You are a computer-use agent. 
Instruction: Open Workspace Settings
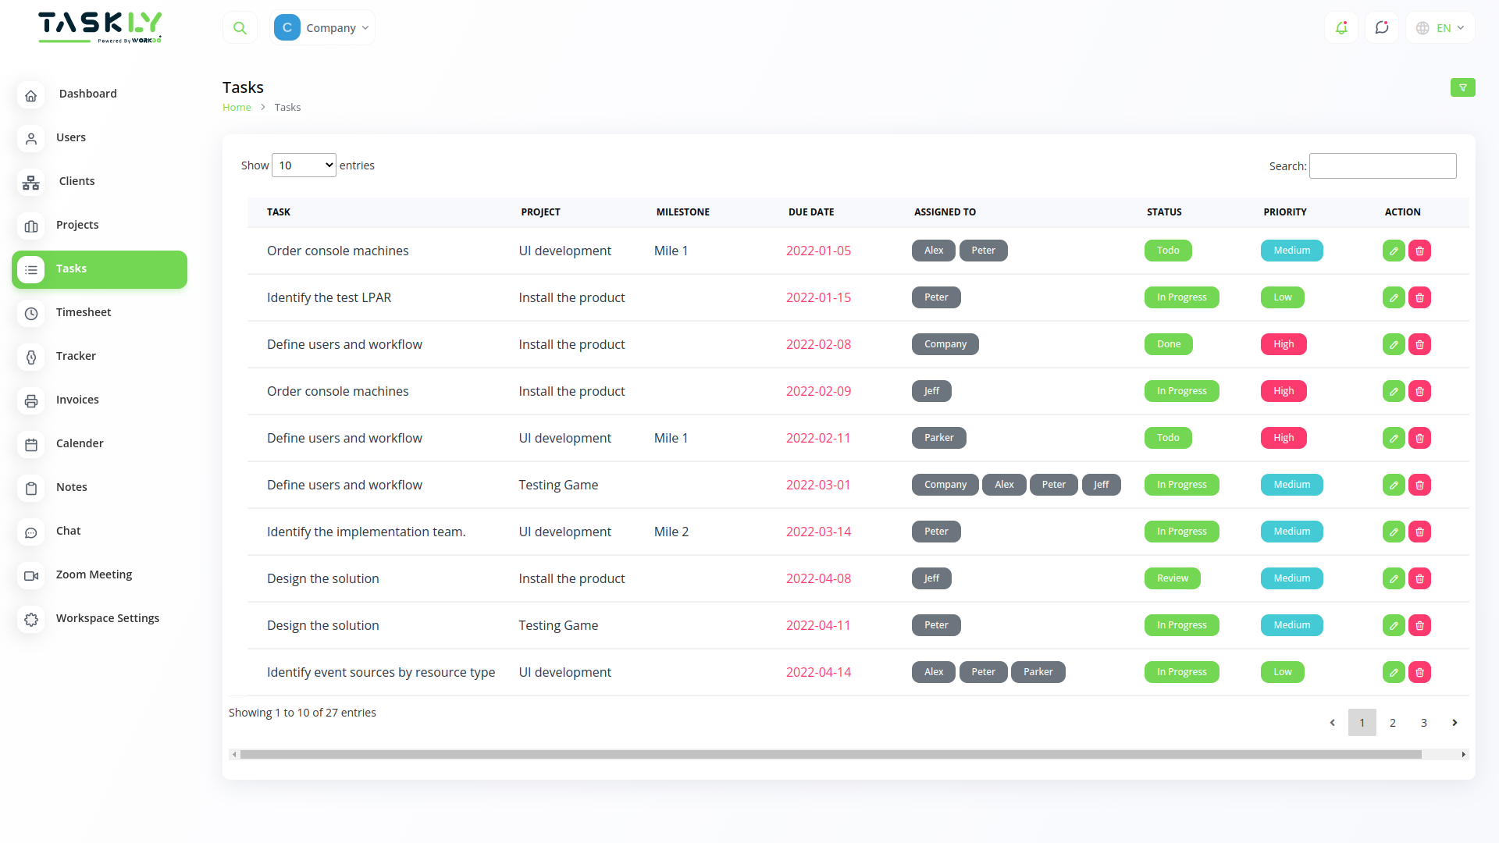tap(107, 618)
